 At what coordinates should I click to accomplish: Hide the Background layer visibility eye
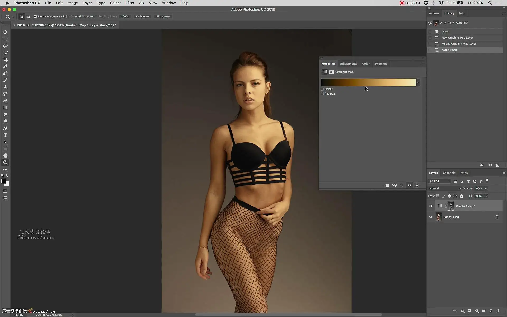click(x=431, y=217)
